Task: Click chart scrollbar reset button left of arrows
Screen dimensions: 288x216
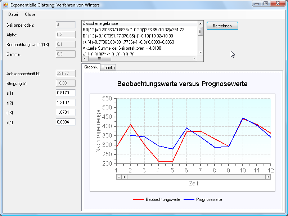Action: point(118,177)
